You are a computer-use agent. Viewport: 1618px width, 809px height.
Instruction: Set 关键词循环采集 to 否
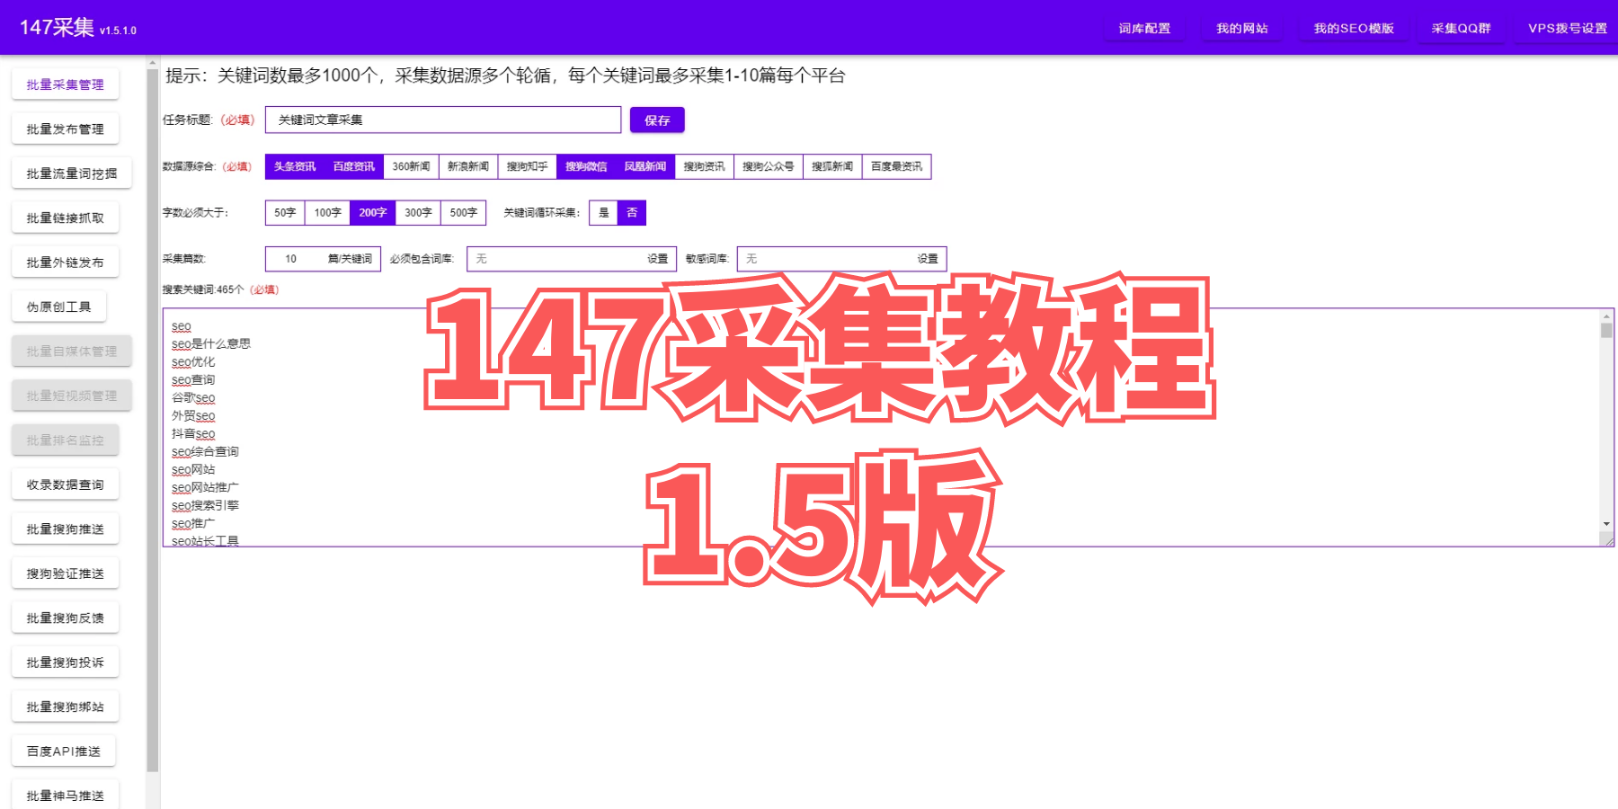632,213
